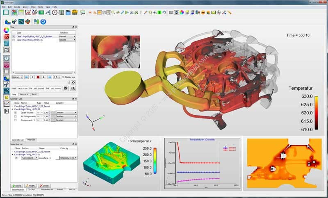Click the Modify button
Image resolution: width=328 pixels, height=198 pixels.
[x=30, y=186]
